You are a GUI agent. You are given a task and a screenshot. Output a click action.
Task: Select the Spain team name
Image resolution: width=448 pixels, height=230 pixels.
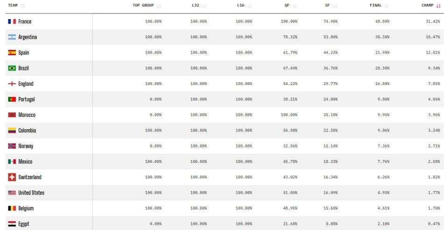(24, 53)
